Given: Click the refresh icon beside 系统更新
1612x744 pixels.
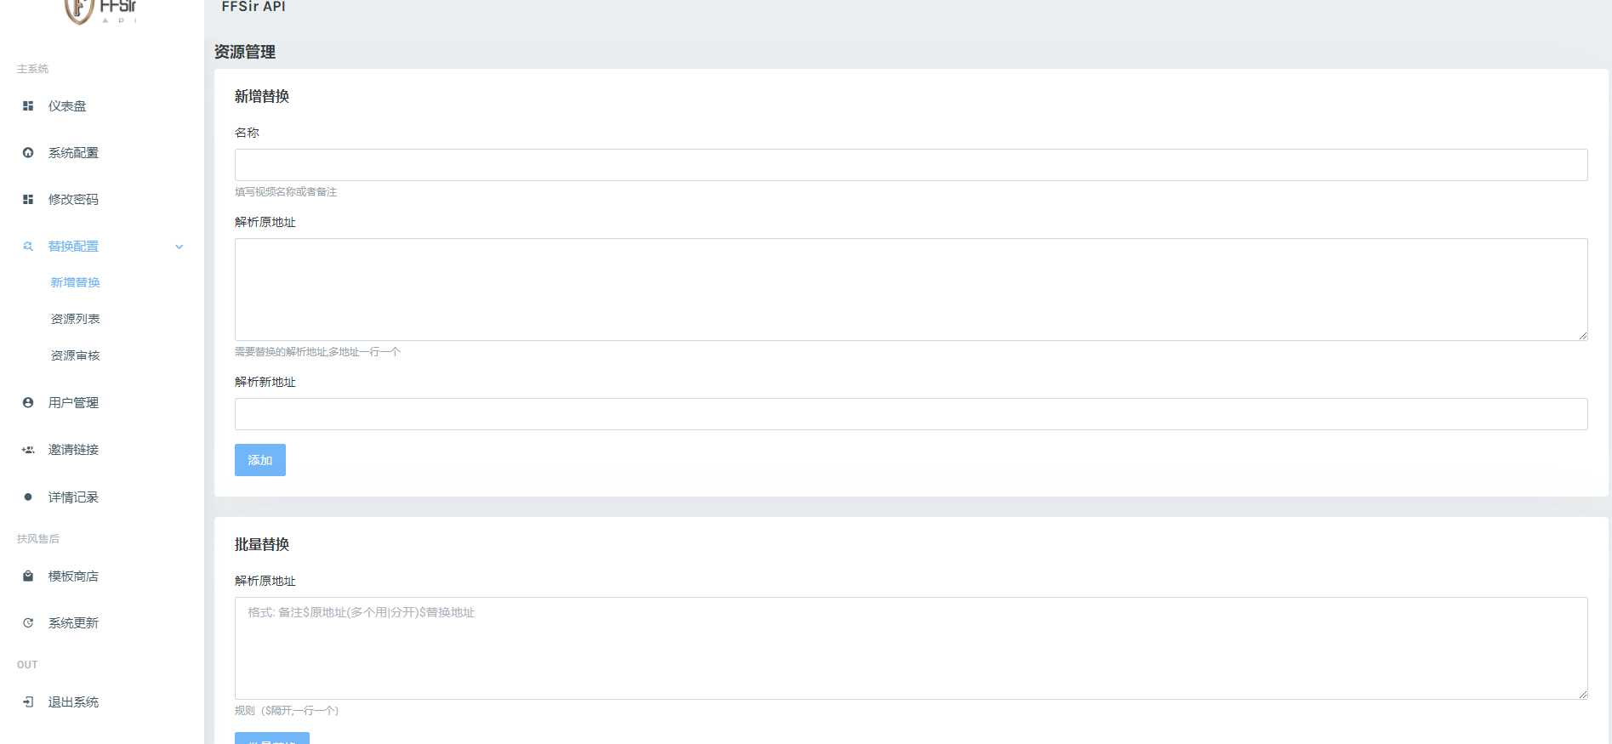Looking at the screenshot, I should pyautogui.click(x=28, y=623).
